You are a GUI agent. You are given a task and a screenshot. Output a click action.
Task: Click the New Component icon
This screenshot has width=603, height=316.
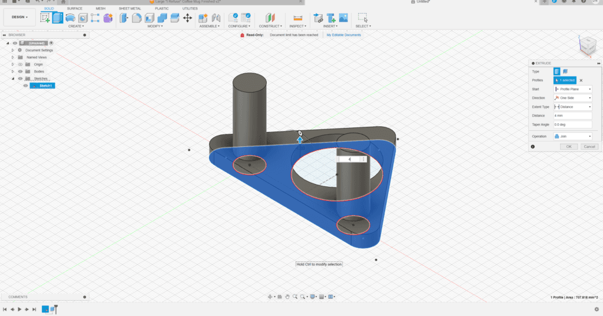coord(203,18)
